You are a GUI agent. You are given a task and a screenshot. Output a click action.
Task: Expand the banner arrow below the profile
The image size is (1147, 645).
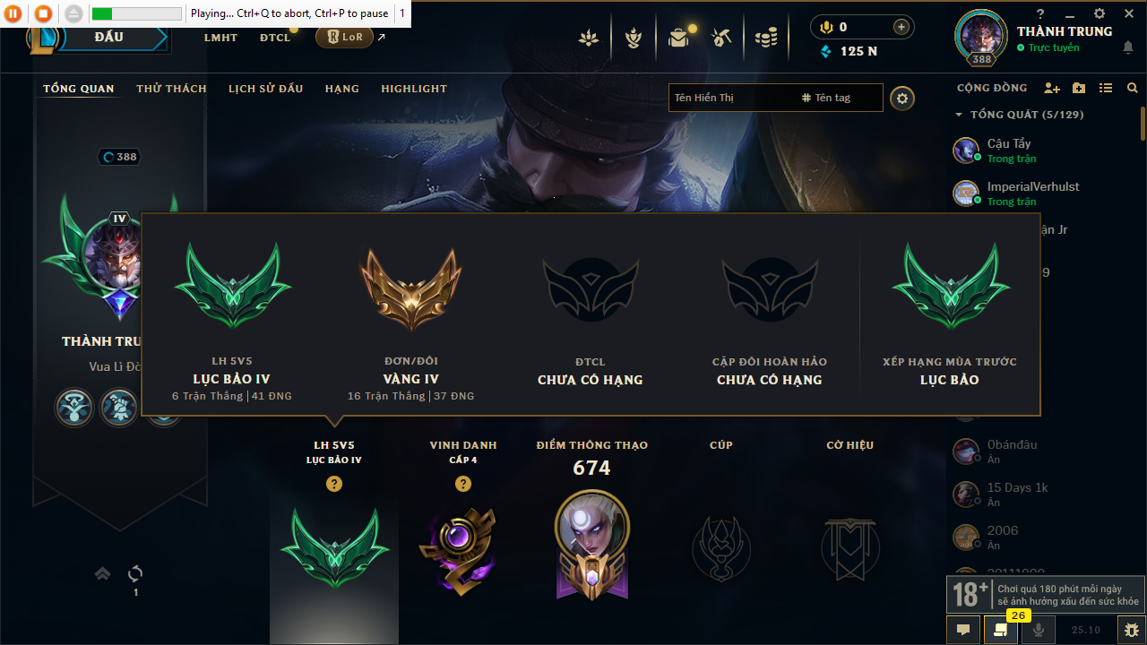pos(102,573)
